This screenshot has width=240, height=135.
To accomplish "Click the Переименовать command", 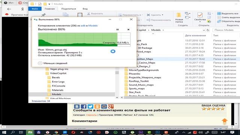I will click(x=159, y=20).
